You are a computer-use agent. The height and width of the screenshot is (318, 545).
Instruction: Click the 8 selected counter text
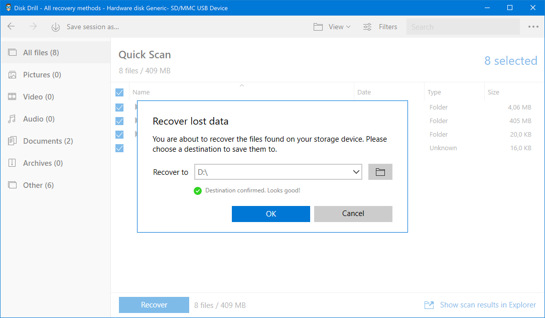[x=510, y=61]
